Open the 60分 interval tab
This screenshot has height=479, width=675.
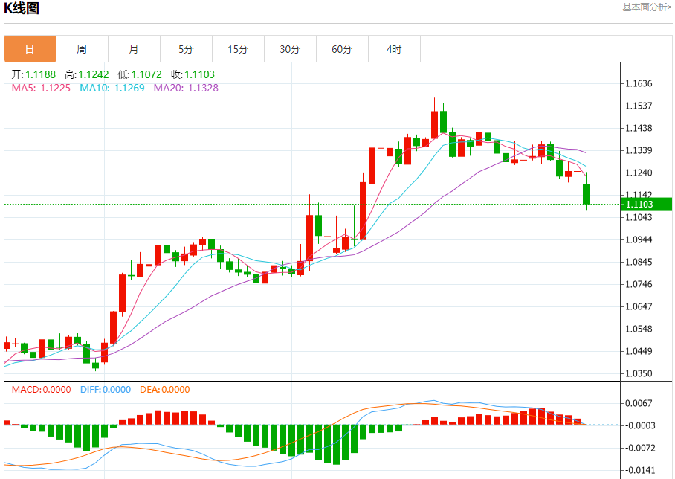point(342,49)
